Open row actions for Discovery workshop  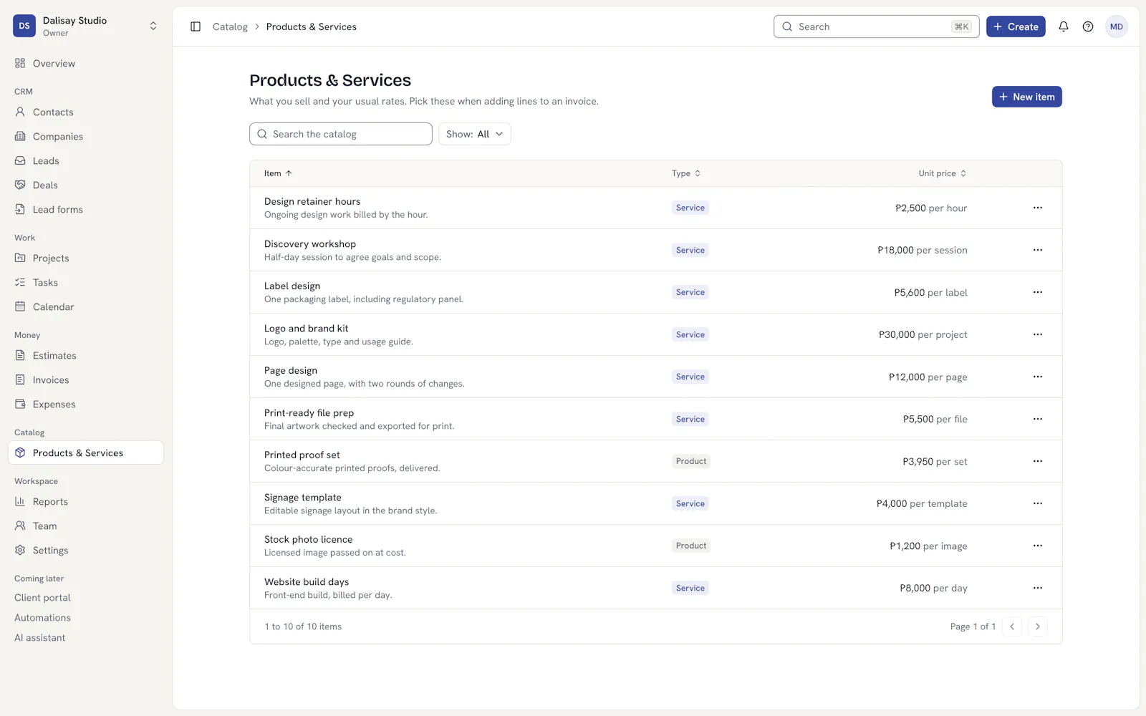tap(1038, 250)
